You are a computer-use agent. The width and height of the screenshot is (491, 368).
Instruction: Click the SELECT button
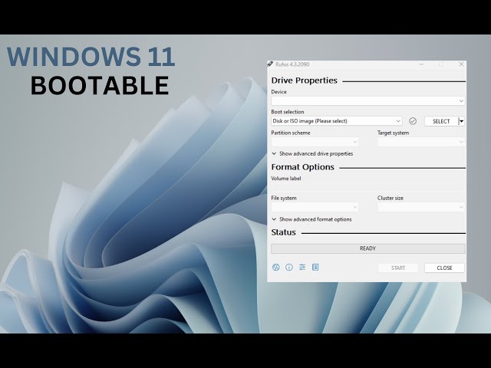441,121
